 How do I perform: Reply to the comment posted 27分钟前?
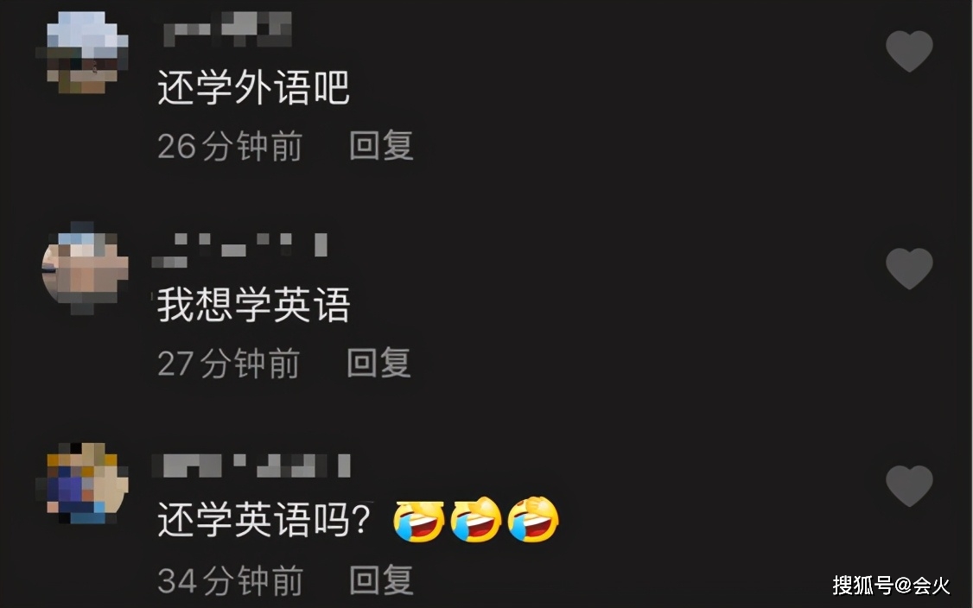click(378, 363)
